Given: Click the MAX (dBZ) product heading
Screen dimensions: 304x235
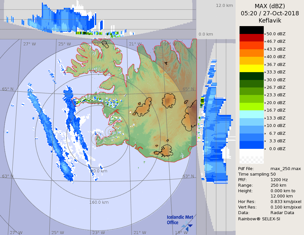Looking at the screenshot, I should point(270,6).
